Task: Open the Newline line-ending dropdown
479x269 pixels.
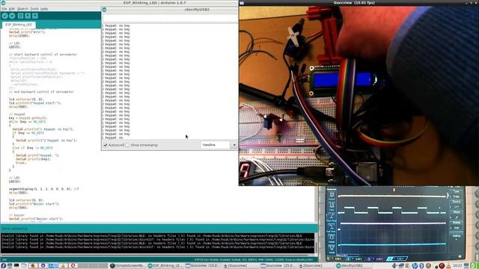Action: pos(219,145)
